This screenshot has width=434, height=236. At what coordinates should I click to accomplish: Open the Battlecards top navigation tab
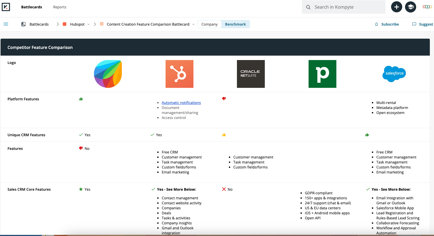click(x=31, y=7)
